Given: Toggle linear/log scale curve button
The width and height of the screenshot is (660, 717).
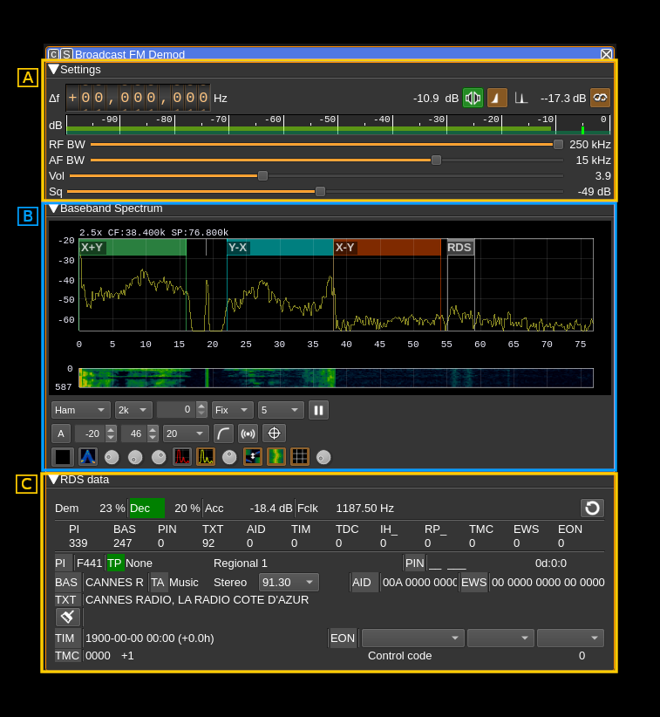Looking at the screenshot, I should pyautogui.click(x=223, y=434).
